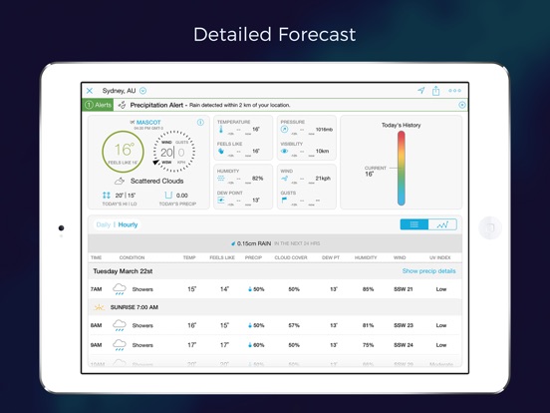Switch to list view toggle
550x413 pixels.
coord(414,224)
